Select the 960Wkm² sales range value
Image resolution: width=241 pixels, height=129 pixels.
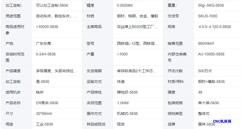tap(206, 43)
